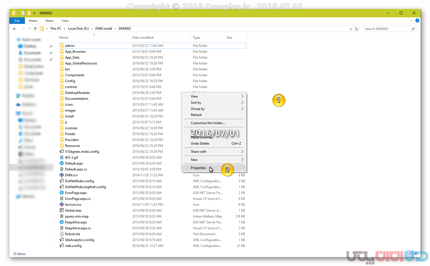Click the Up one level arrow

coord(35,29)
